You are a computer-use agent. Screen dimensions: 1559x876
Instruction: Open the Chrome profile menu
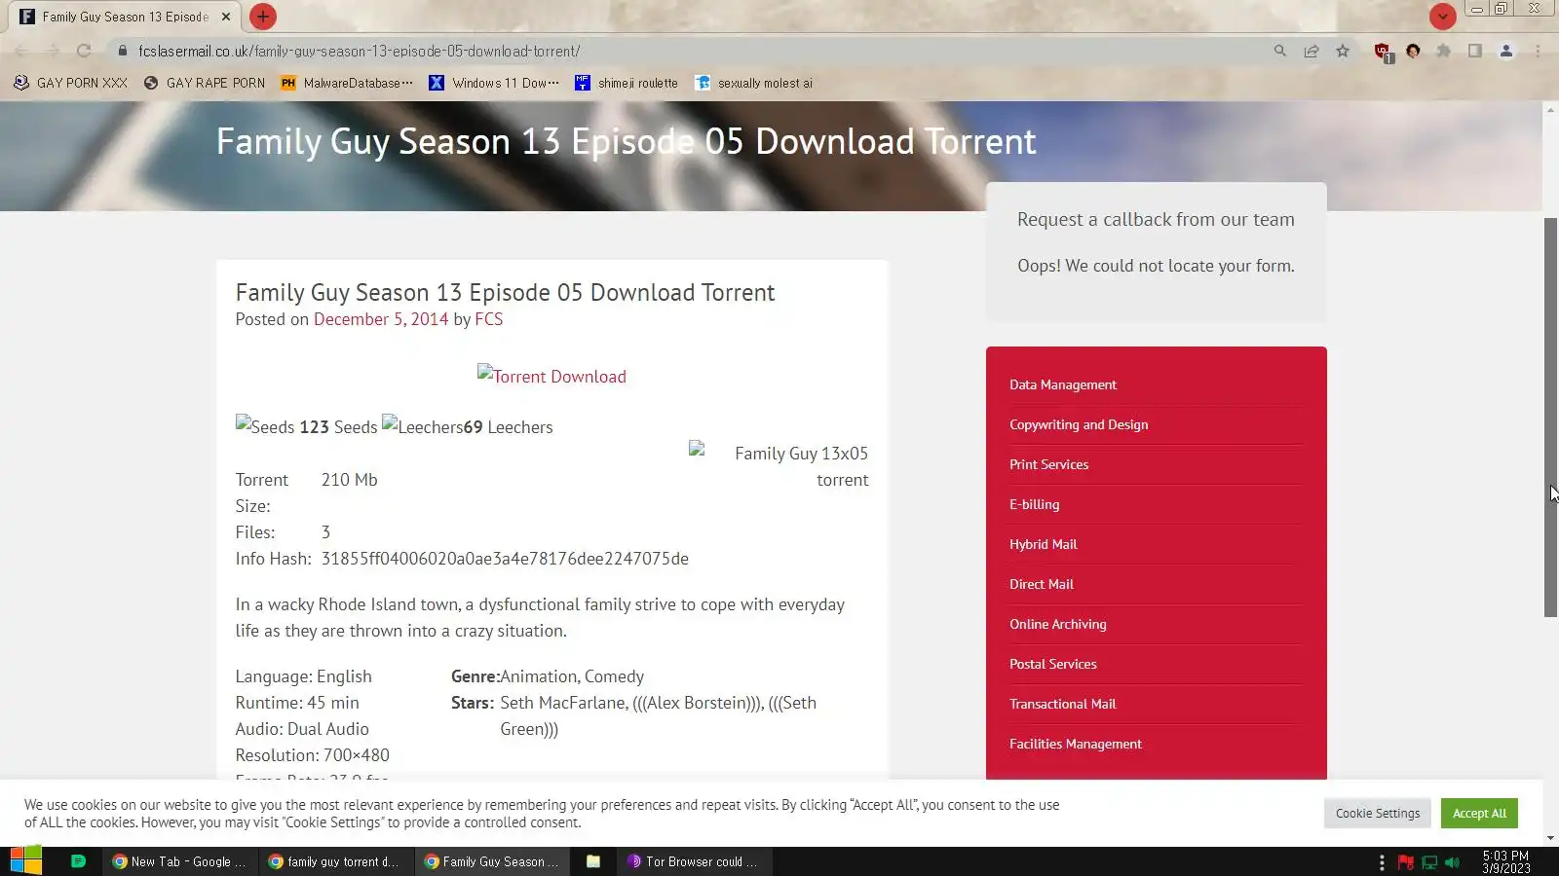click(x=1506, y=51)
